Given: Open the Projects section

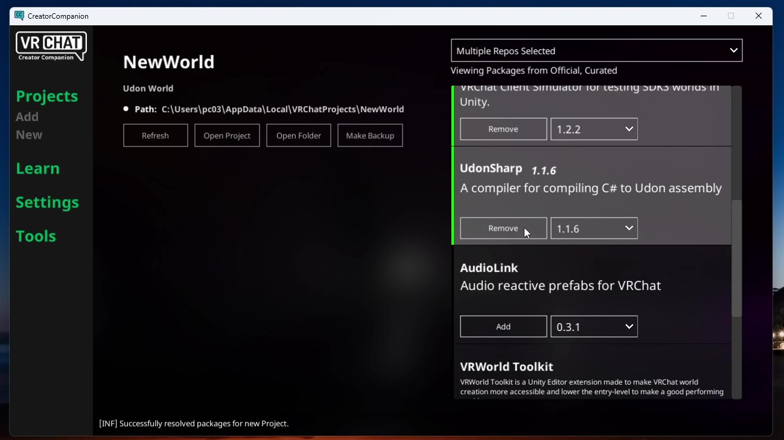Looking at the screenshot, I should tap(47, 96).
